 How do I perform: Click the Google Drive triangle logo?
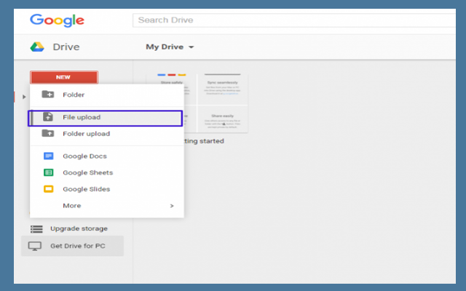click(x=37, y=47)
